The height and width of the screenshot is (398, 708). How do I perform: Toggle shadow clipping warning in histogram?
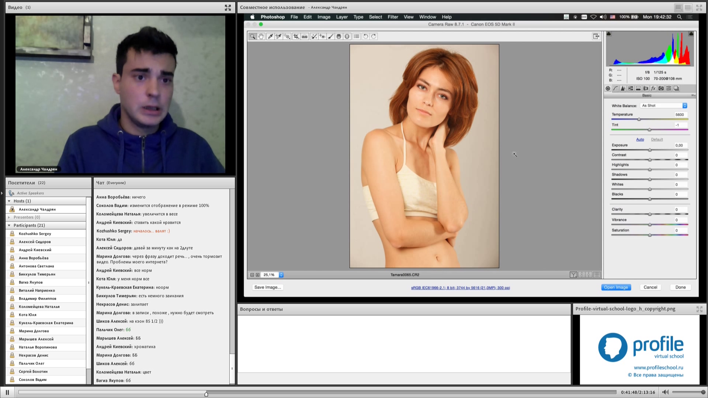(609, 34)
